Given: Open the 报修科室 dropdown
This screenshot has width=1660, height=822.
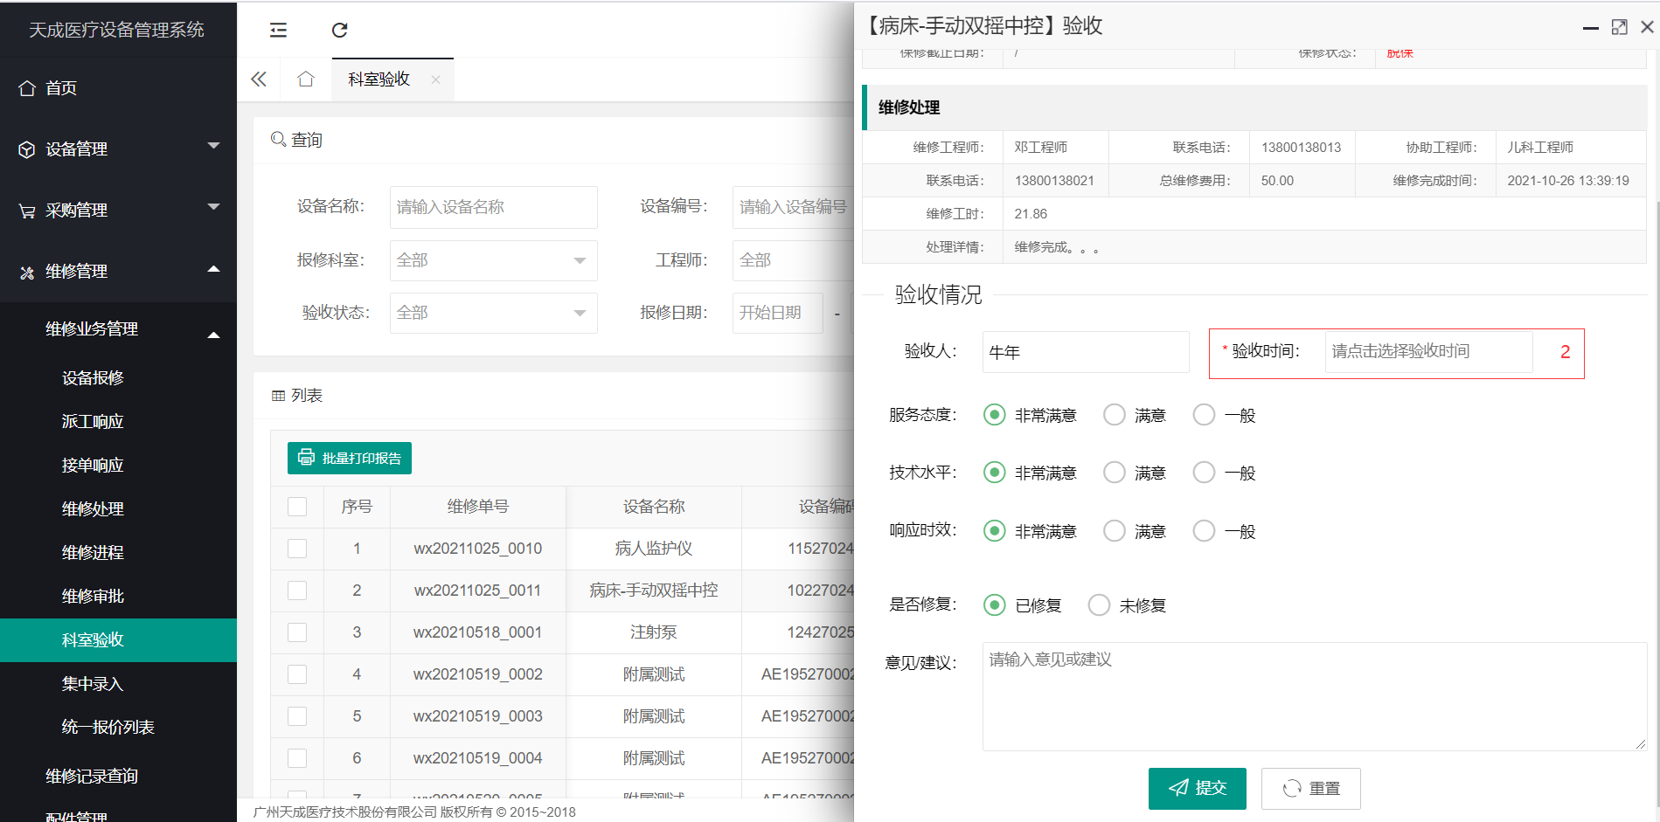Looking at the screenshot, I should [494, 260].
